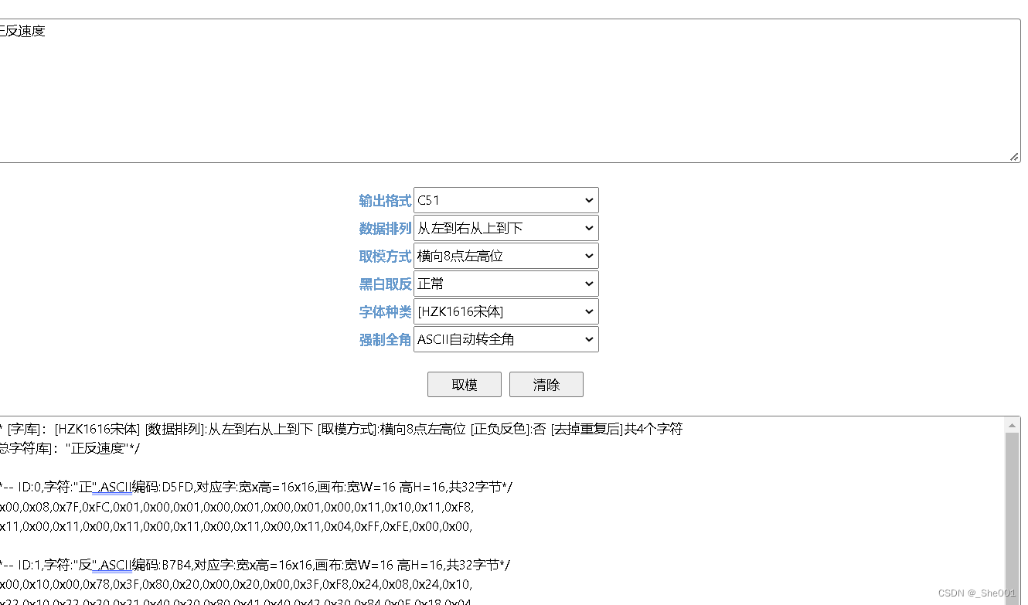
Task: Click the blue 字体种类 label
Action: point(385,311)
